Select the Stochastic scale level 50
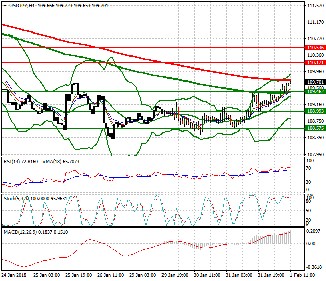326x281 pixels. 309,211
